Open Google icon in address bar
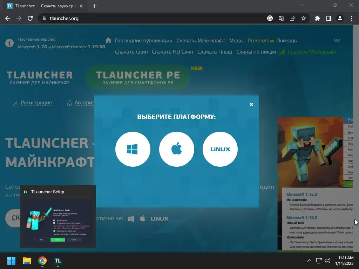 270,18
